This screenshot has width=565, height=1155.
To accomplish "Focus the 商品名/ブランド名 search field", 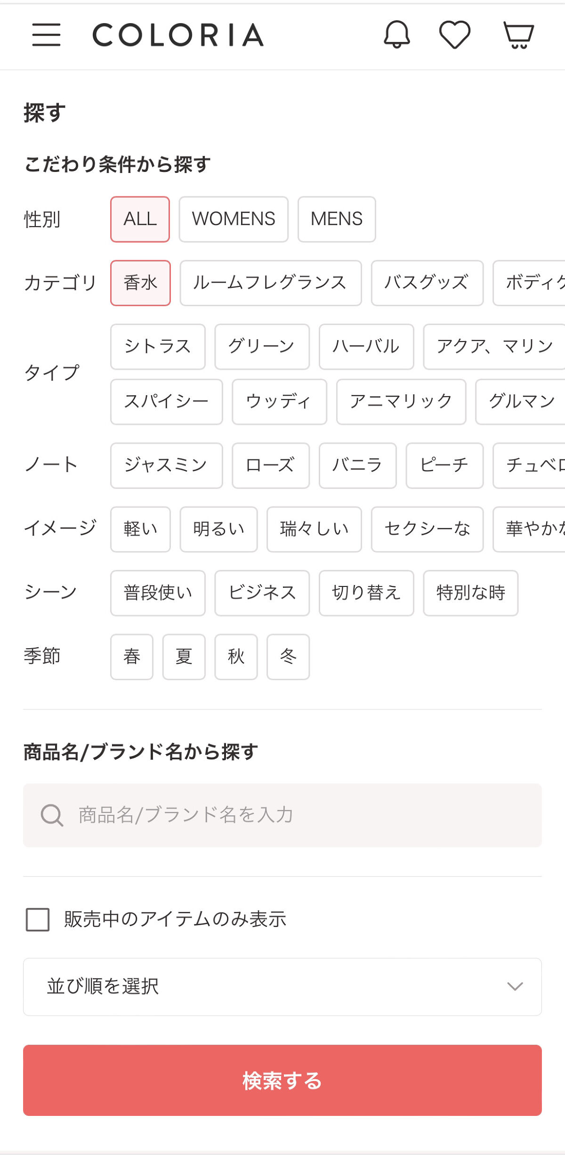I will (301, 815).
